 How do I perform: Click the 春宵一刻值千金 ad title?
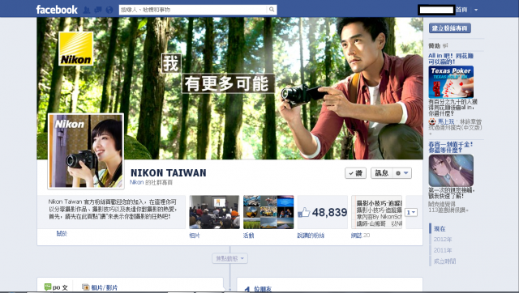[x=451, y=147]
